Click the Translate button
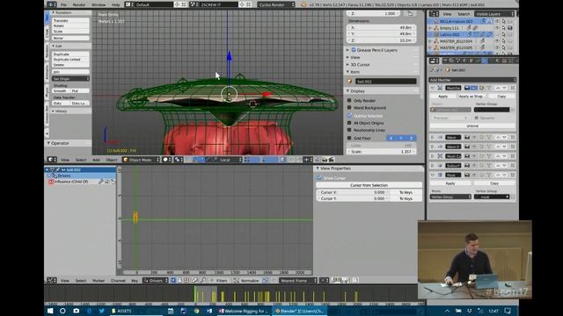 pyautogui.click(x=70, y=21)
